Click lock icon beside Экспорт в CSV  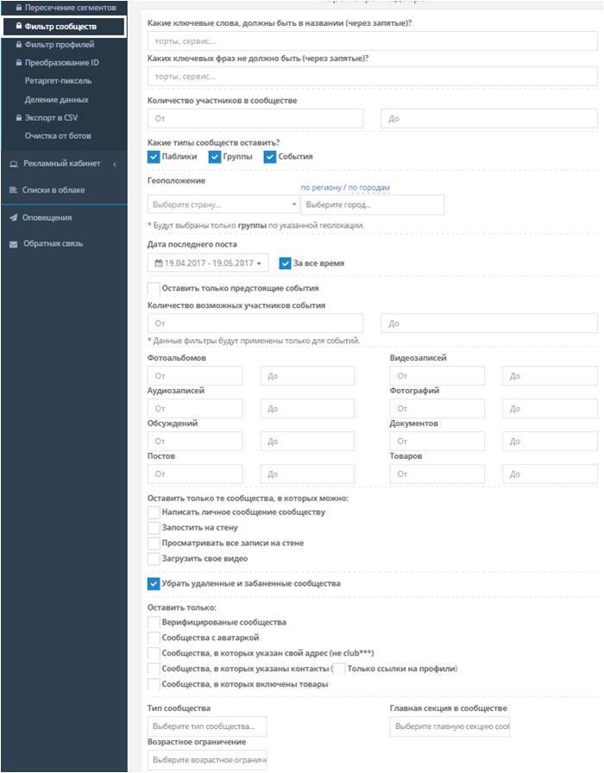[x=18, y=117]
